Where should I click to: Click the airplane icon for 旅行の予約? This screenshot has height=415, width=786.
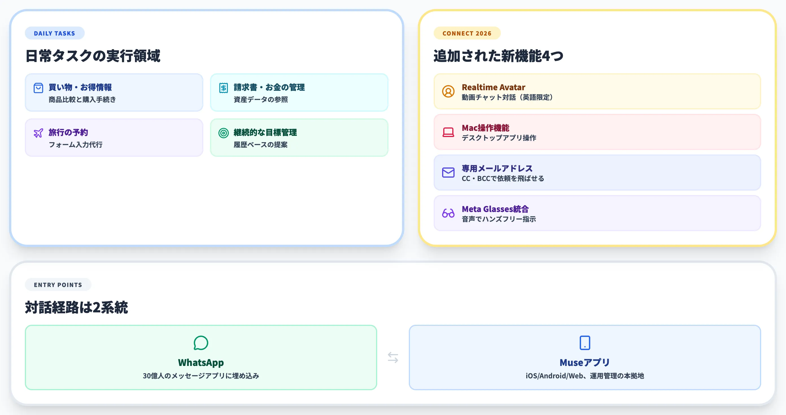pyautogui.click(x=38, y=133)
